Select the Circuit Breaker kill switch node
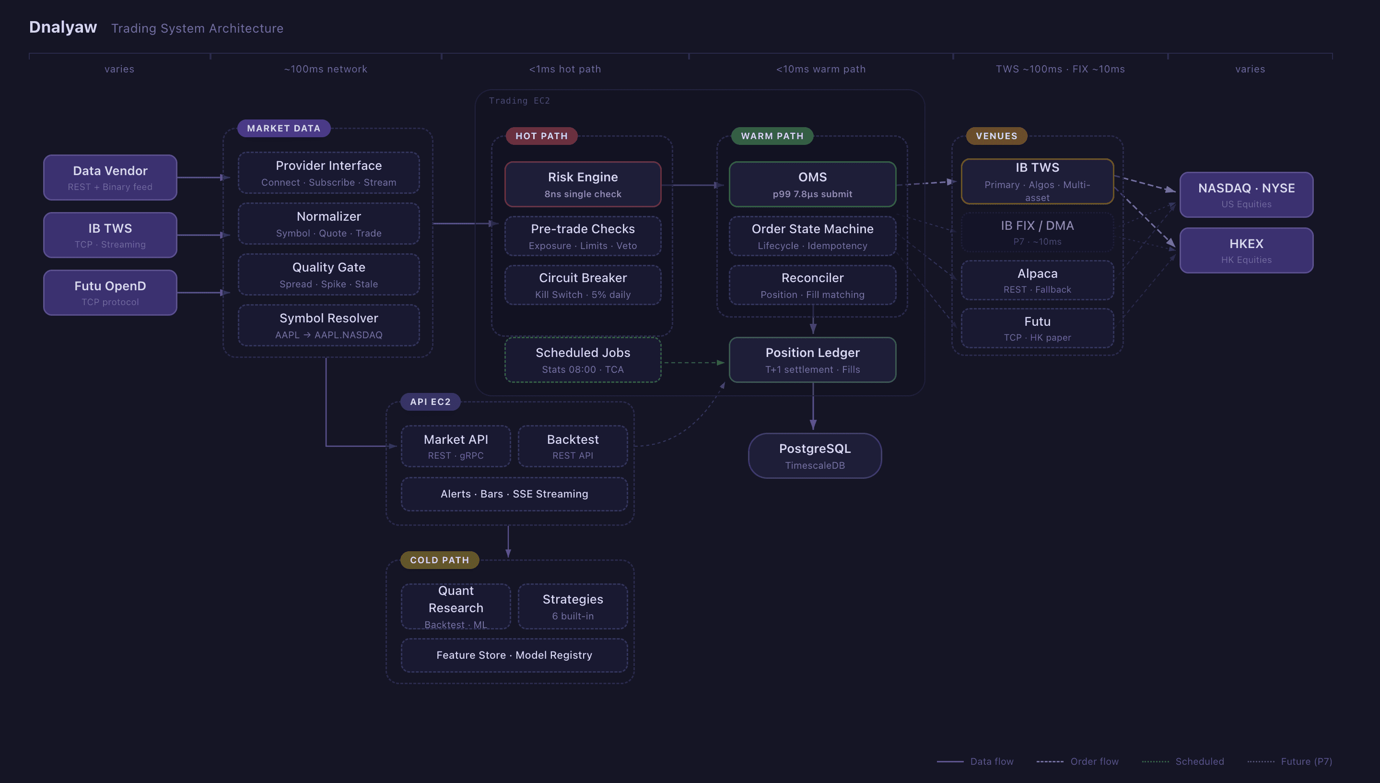1380x783 pixels. coord(583,285)
